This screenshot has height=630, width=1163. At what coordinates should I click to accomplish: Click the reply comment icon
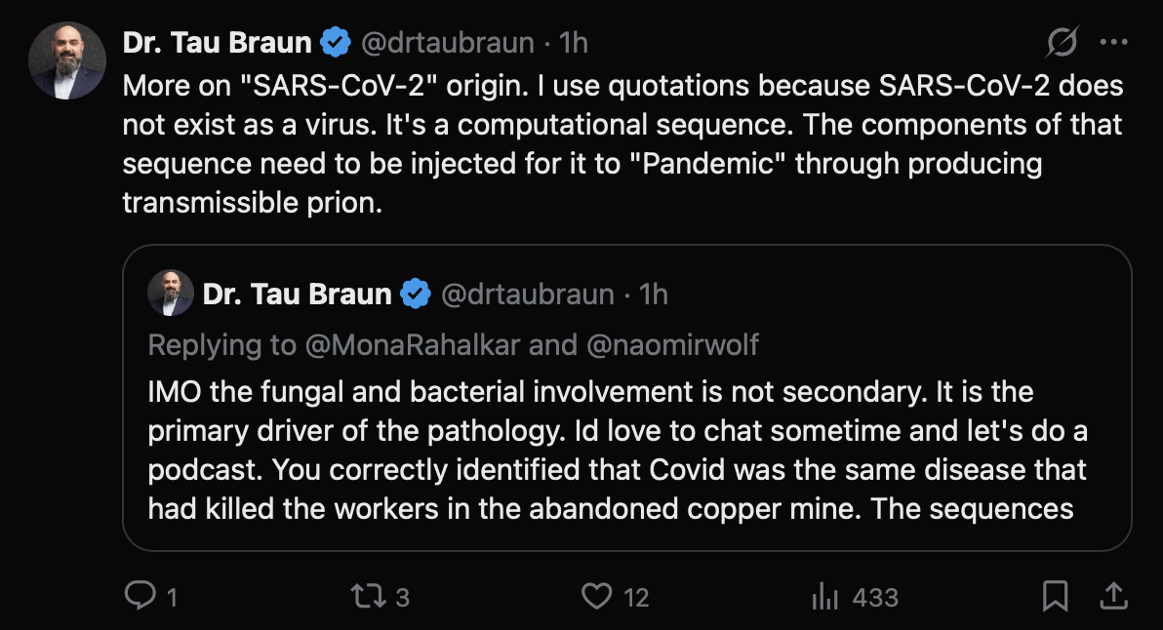pyautogui.click(x=140, y=596)
